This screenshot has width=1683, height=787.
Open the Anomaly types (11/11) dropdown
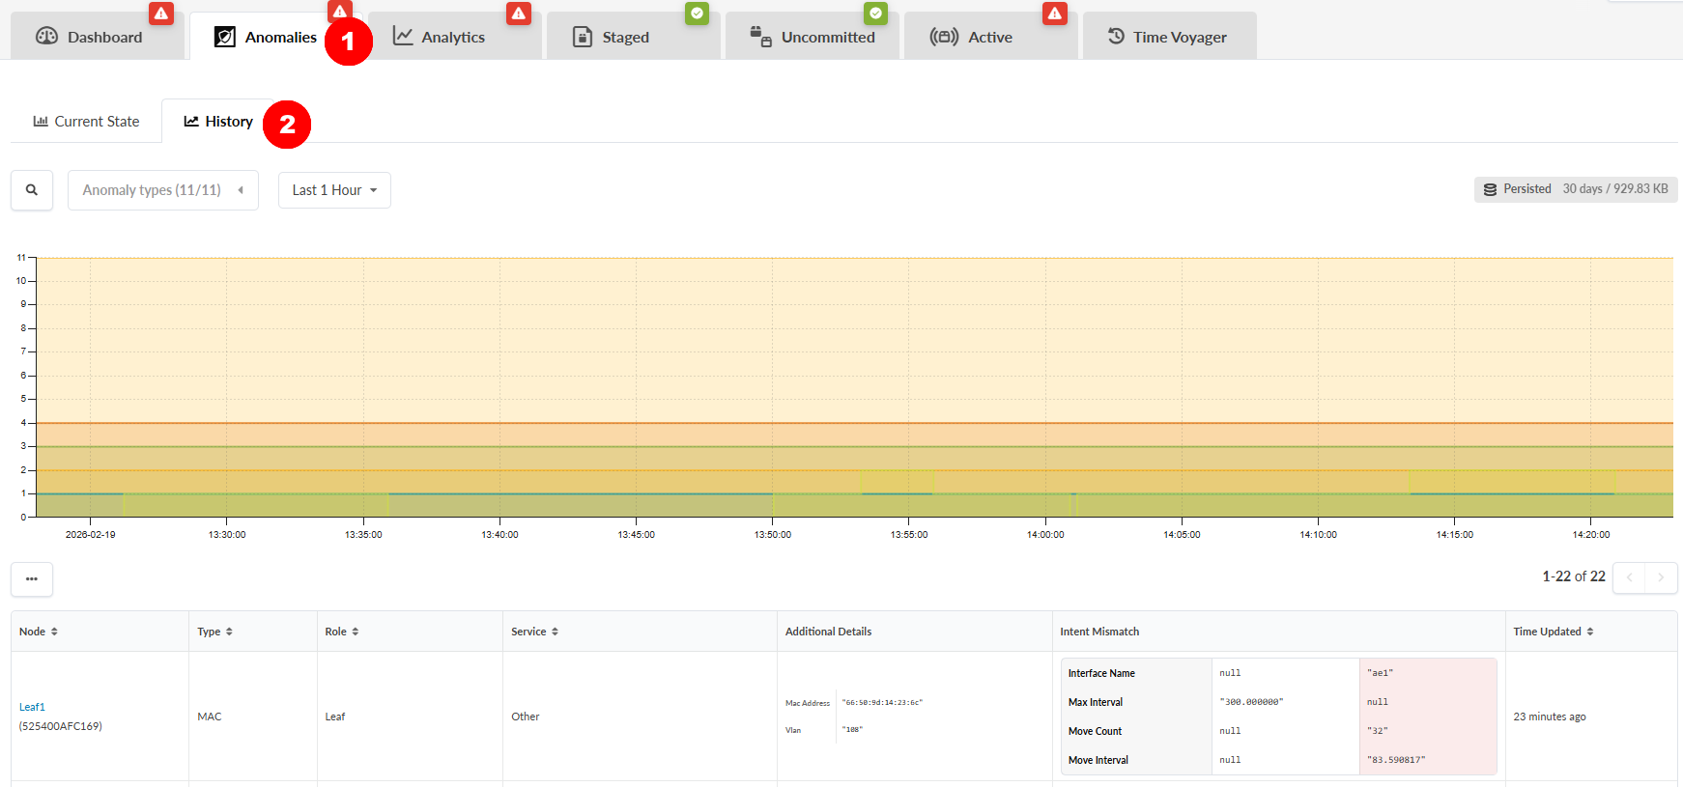pos(163,190)
